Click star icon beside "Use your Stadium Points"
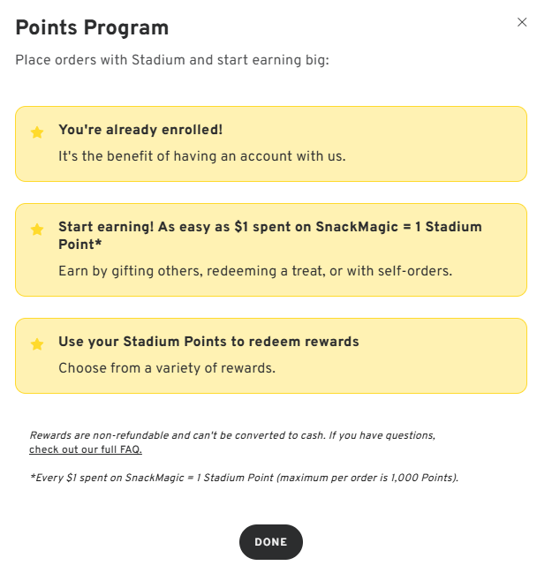This screenshot has height=573, width=552. (x=37, y=344)
